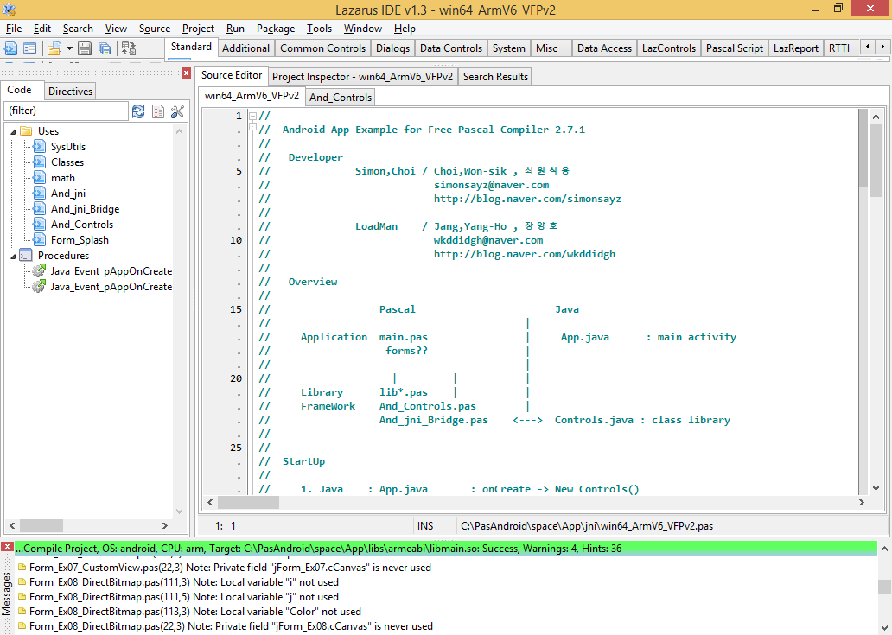
Task: Click the Open file folder icon
Action: click(54, 48)
